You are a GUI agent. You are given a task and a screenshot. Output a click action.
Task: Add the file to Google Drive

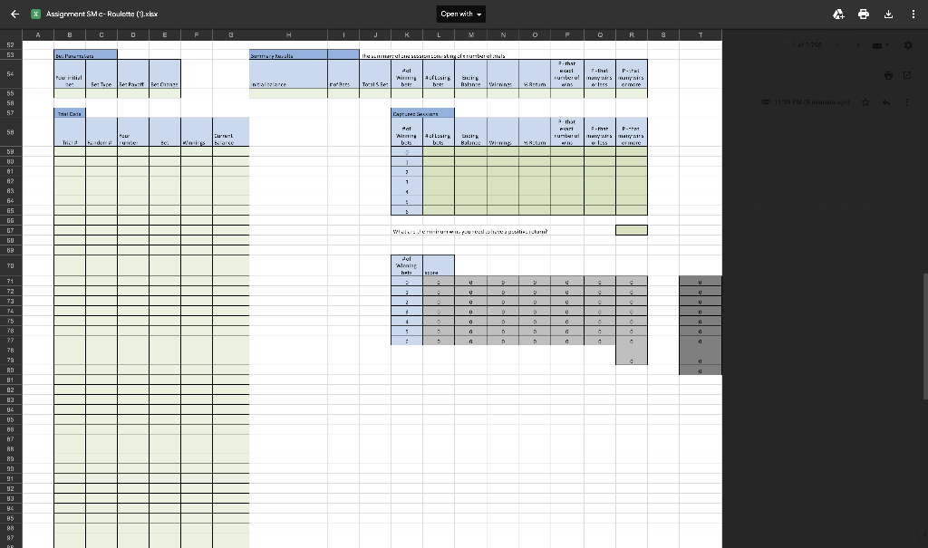click(838, 14)
